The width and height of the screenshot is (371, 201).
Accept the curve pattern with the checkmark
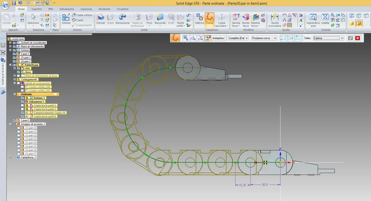(350, 38)
